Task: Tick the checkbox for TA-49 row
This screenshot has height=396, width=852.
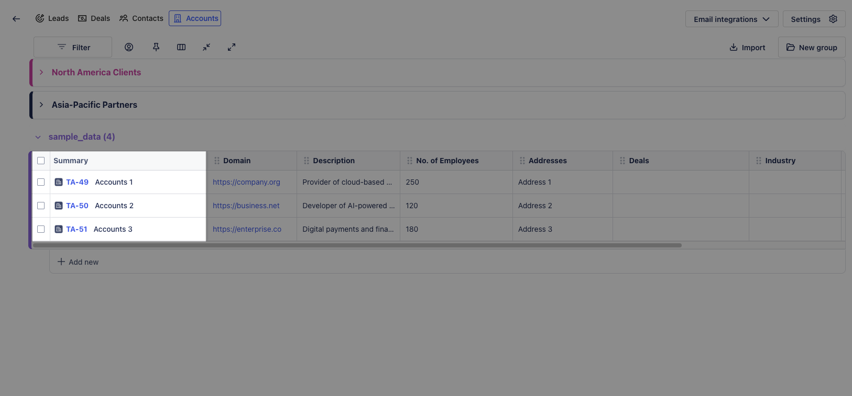Action: [x=41, y=182]
